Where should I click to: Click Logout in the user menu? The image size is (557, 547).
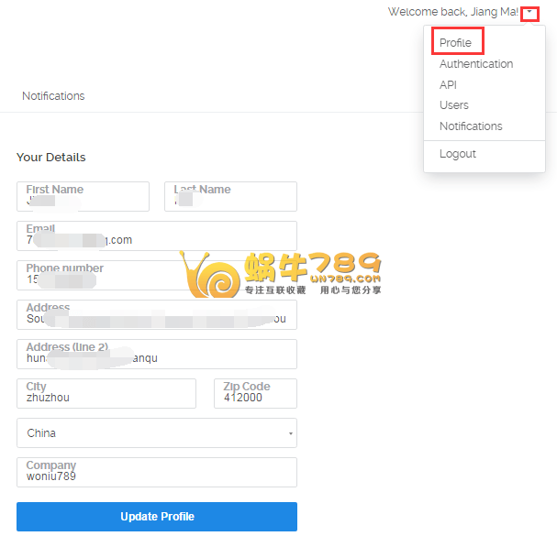[458, 154]
